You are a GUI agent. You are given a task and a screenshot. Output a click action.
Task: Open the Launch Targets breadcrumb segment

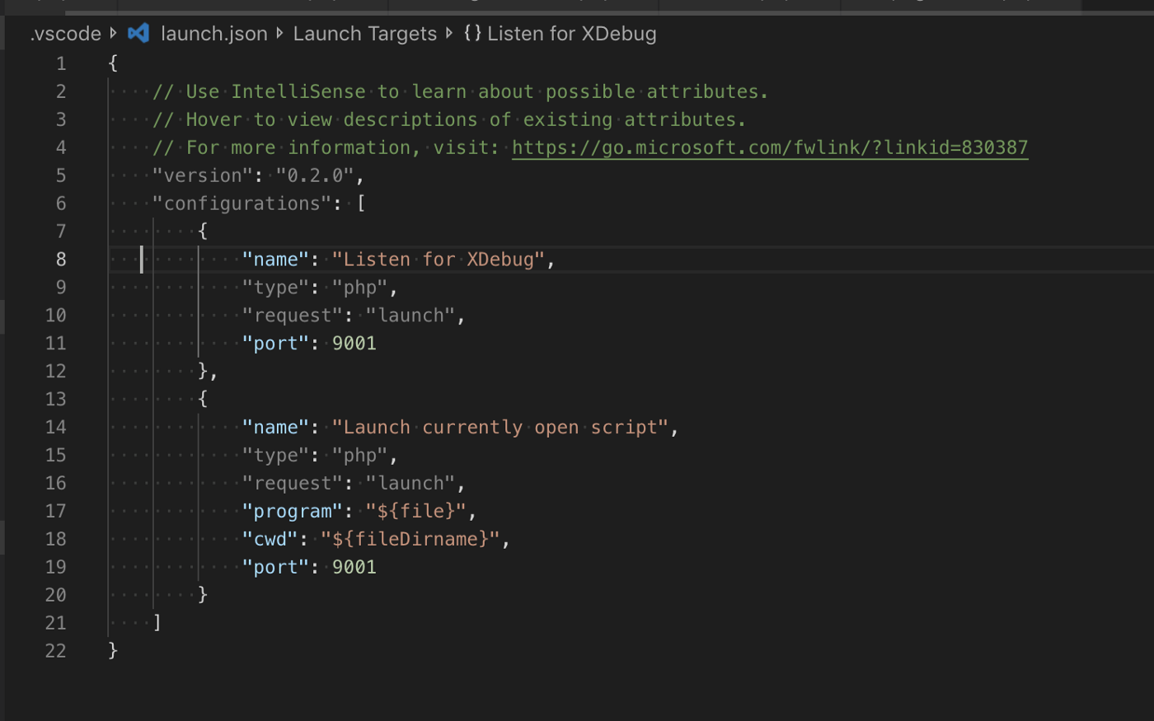[364, 34]
